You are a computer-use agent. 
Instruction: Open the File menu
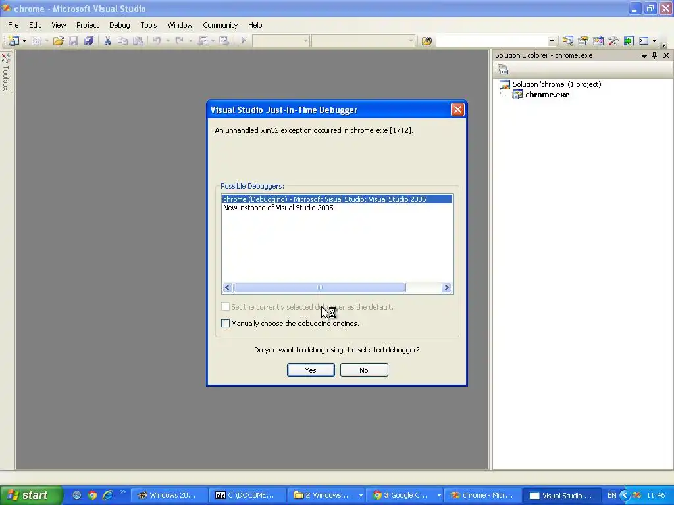13,25
